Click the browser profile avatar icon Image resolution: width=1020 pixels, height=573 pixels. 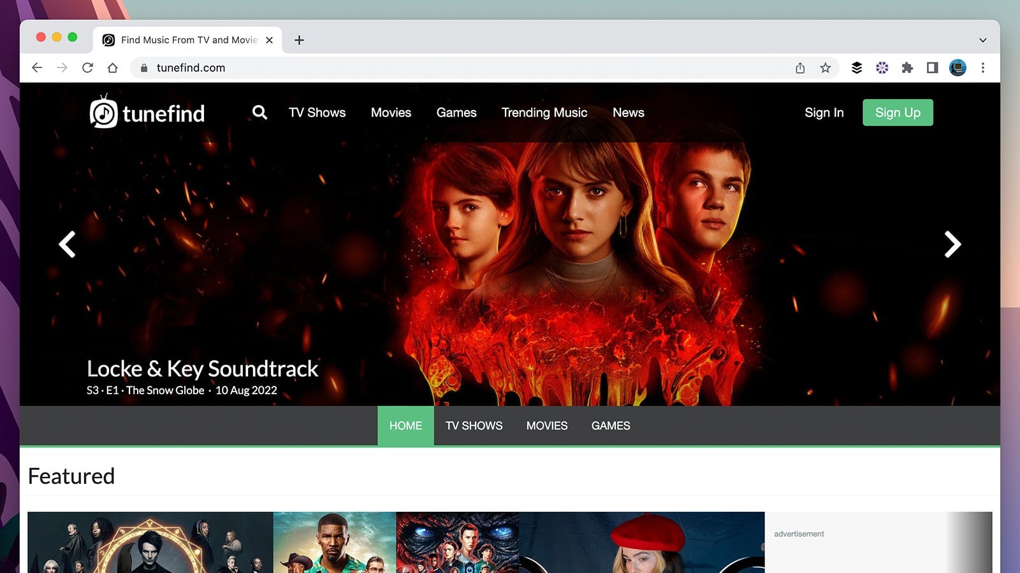tap(958, 67)
